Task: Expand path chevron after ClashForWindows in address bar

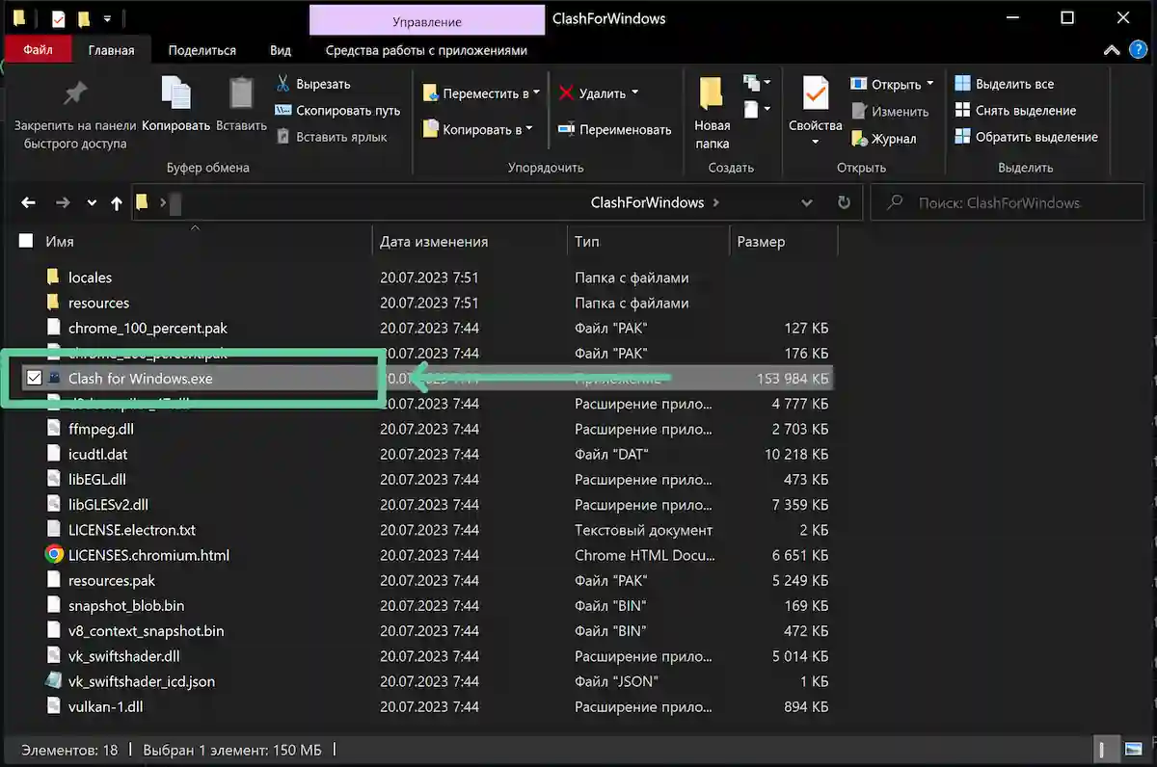Action: click(x=714, y=203)
